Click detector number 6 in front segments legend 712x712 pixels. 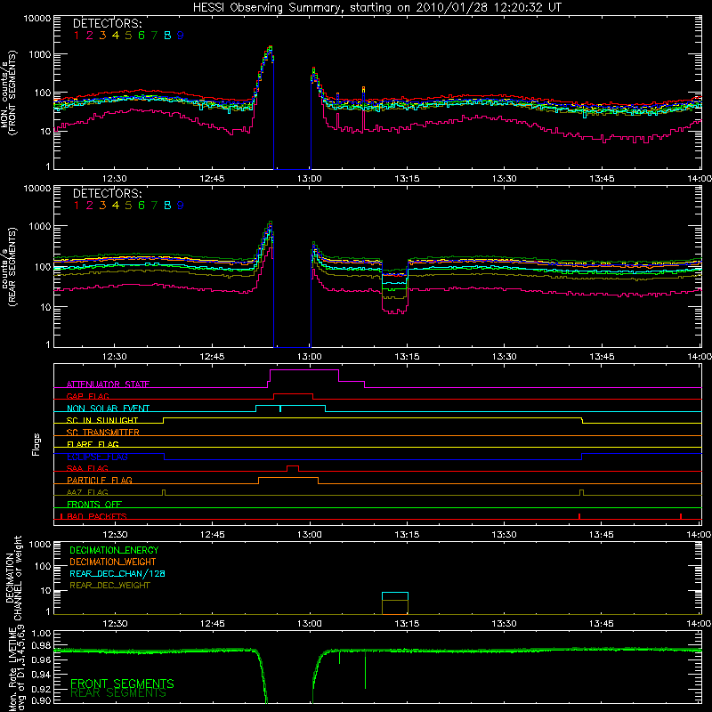point(142,36)
